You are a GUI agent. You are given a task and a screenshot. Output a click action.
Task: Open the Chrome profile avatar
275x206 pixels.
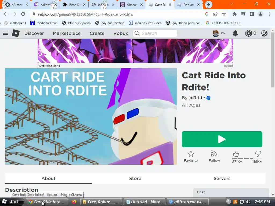point(260,14)
